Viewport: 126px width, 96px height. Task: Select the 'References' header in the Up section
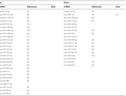tap(32, 7)
